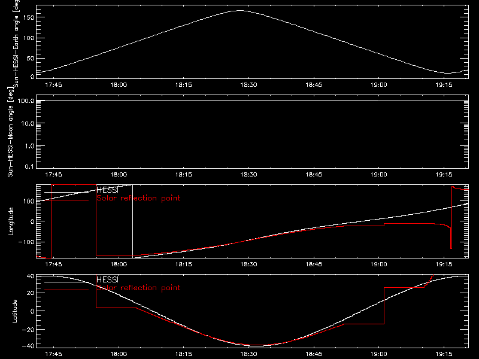
Task: Click the 50 tick on Earth angle axis
Action: click(x=31, y=58)
